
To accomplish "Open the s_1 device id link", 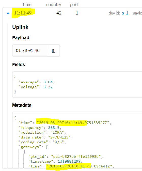I will click(x=125, y=13).
